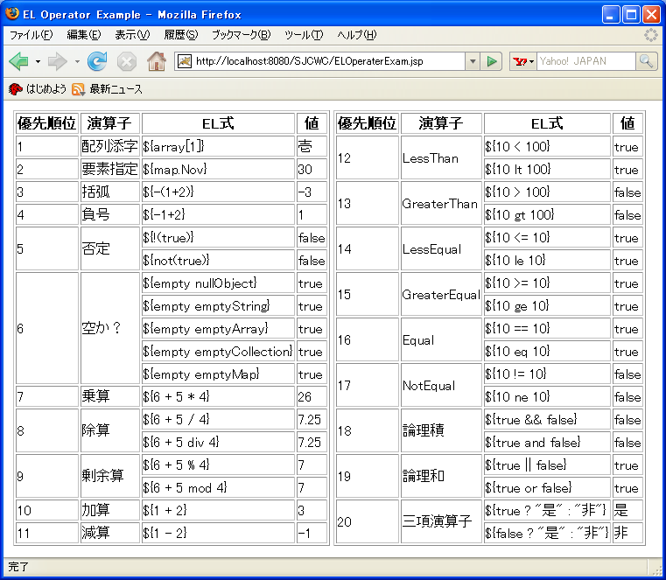Screen dimensions: 666x580
Task: Click the green Go button
Action: tap(493, 61)
